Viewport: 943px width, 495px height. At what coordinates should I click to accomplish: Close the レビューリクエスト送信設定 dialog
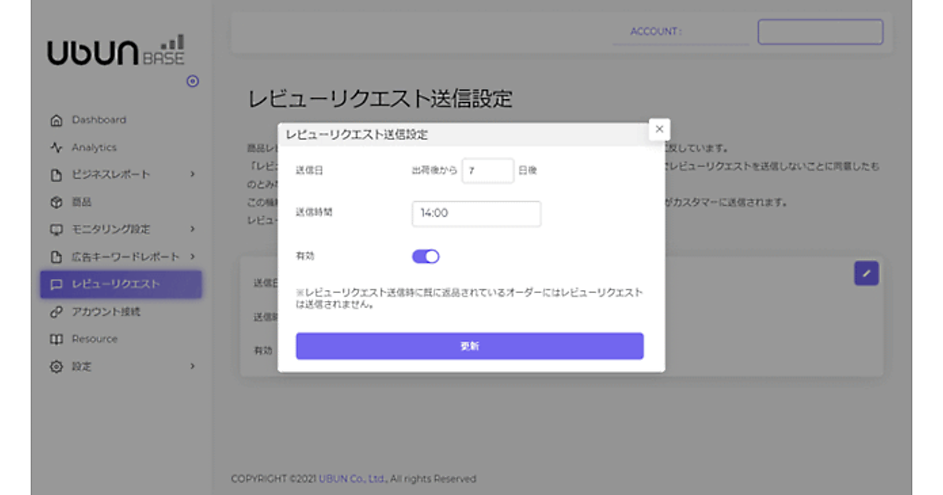659,129
